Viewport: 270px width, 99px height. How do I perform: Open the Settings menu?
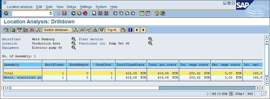[x=86, y=7]
